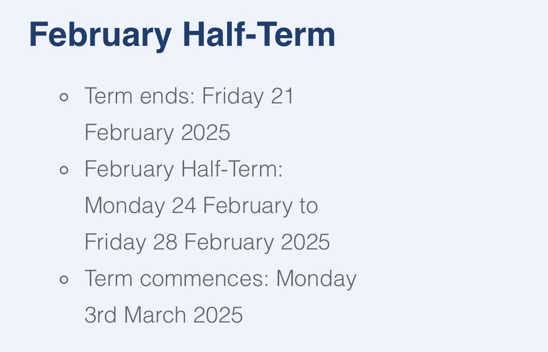
Task: Click "February 2025" under Term ends
Action: pos(157,133)
